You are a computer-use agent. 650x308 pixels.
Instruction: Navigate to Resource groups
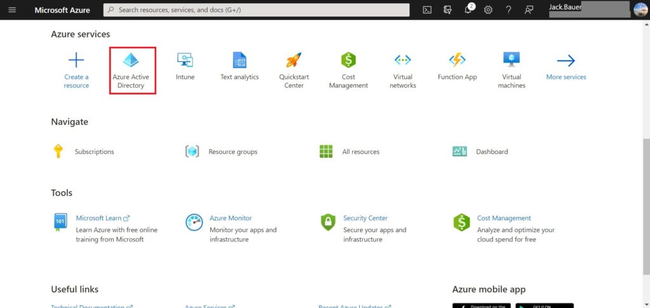click(x=232, y=152)
